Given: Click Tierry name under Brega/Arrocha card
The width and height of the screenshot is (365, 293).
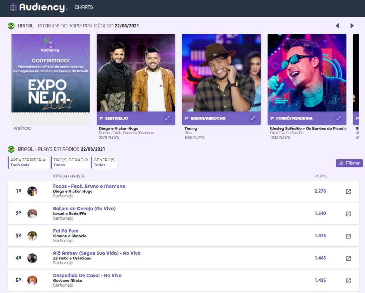Looking at the screenshot, I should point(190,129).
